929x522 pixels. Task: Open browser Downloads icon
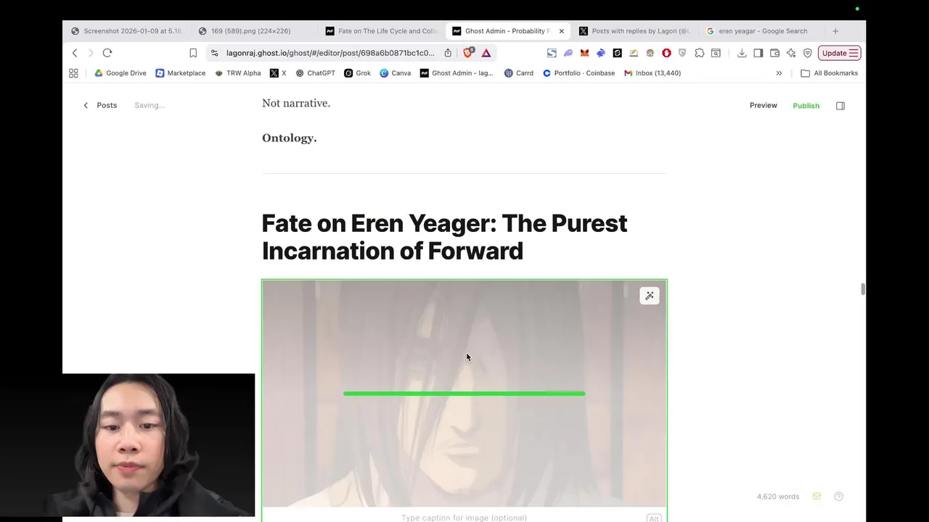pyautogui.click(x=742, y=53)
